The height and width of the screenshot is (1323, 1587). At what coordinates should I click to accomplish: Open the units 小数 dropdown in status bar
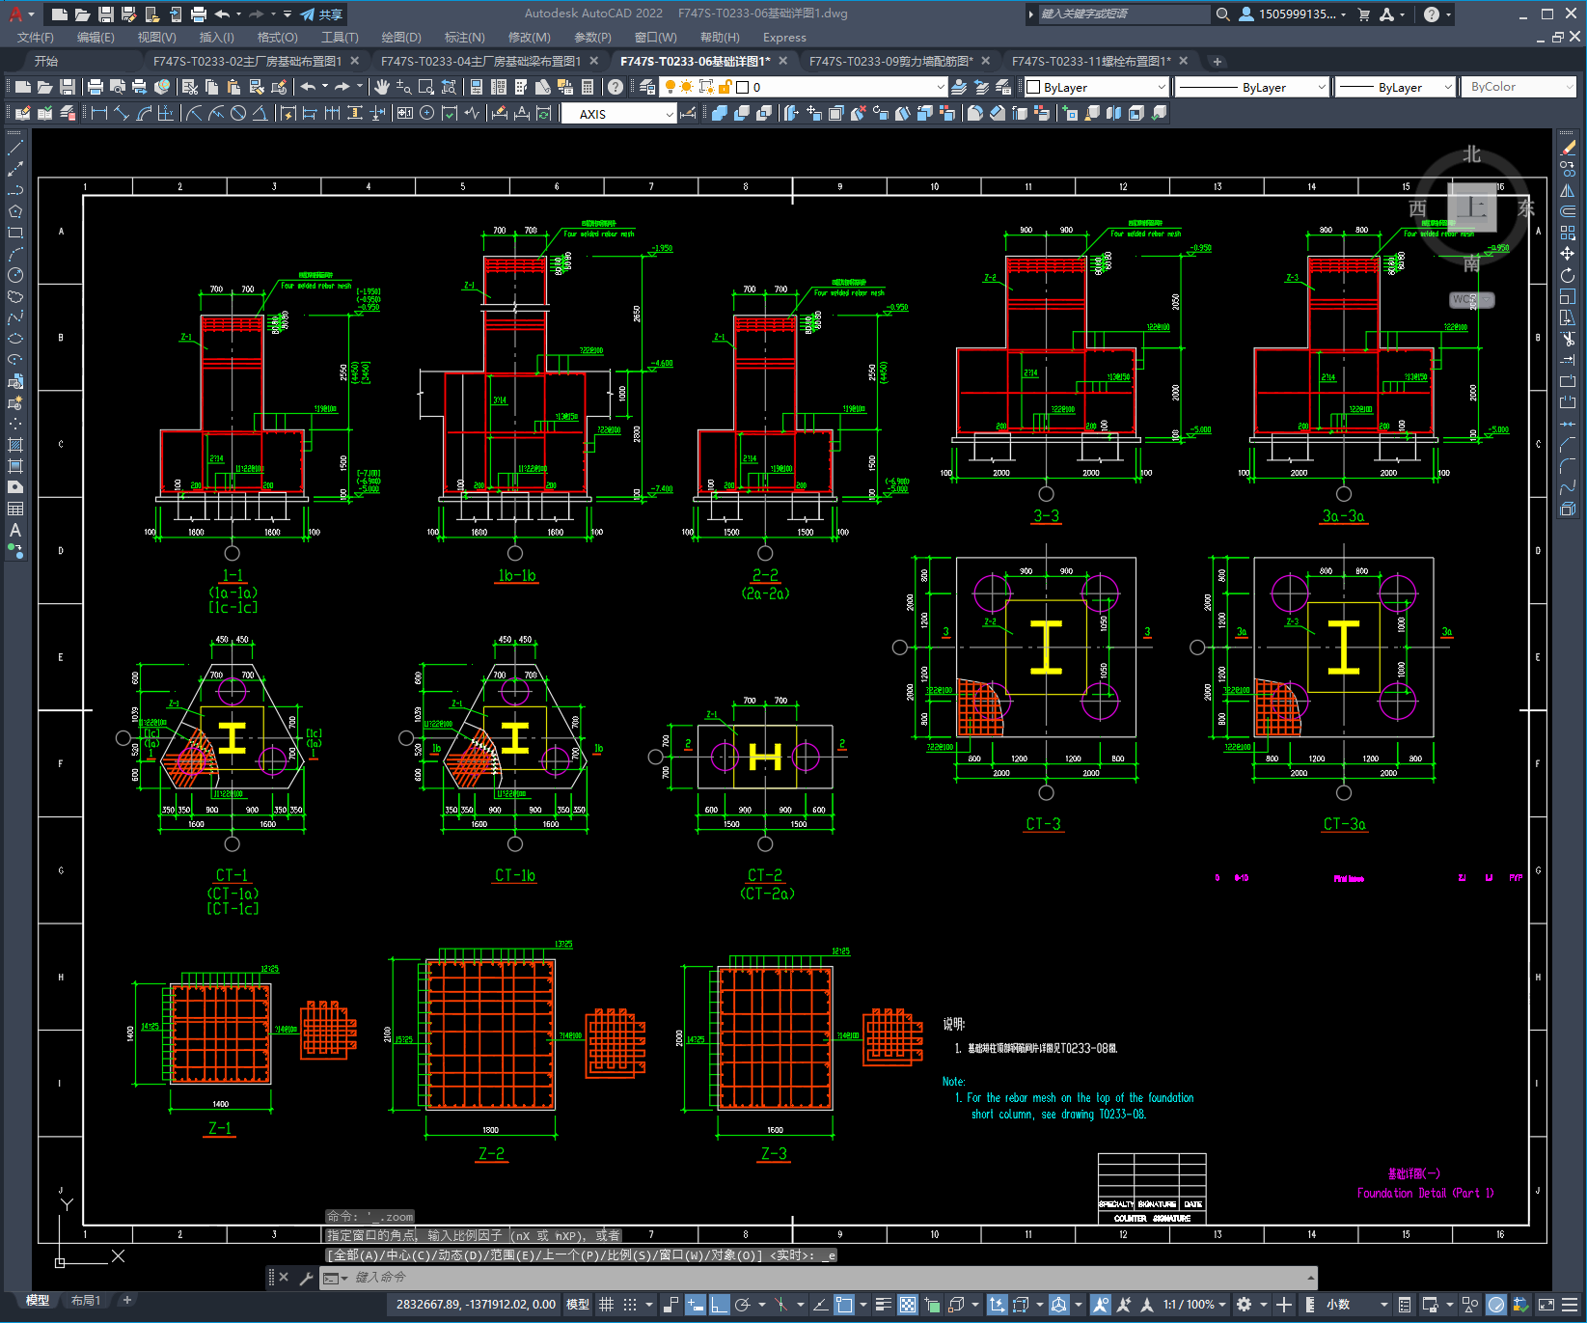click(x=1356, y=1305)
